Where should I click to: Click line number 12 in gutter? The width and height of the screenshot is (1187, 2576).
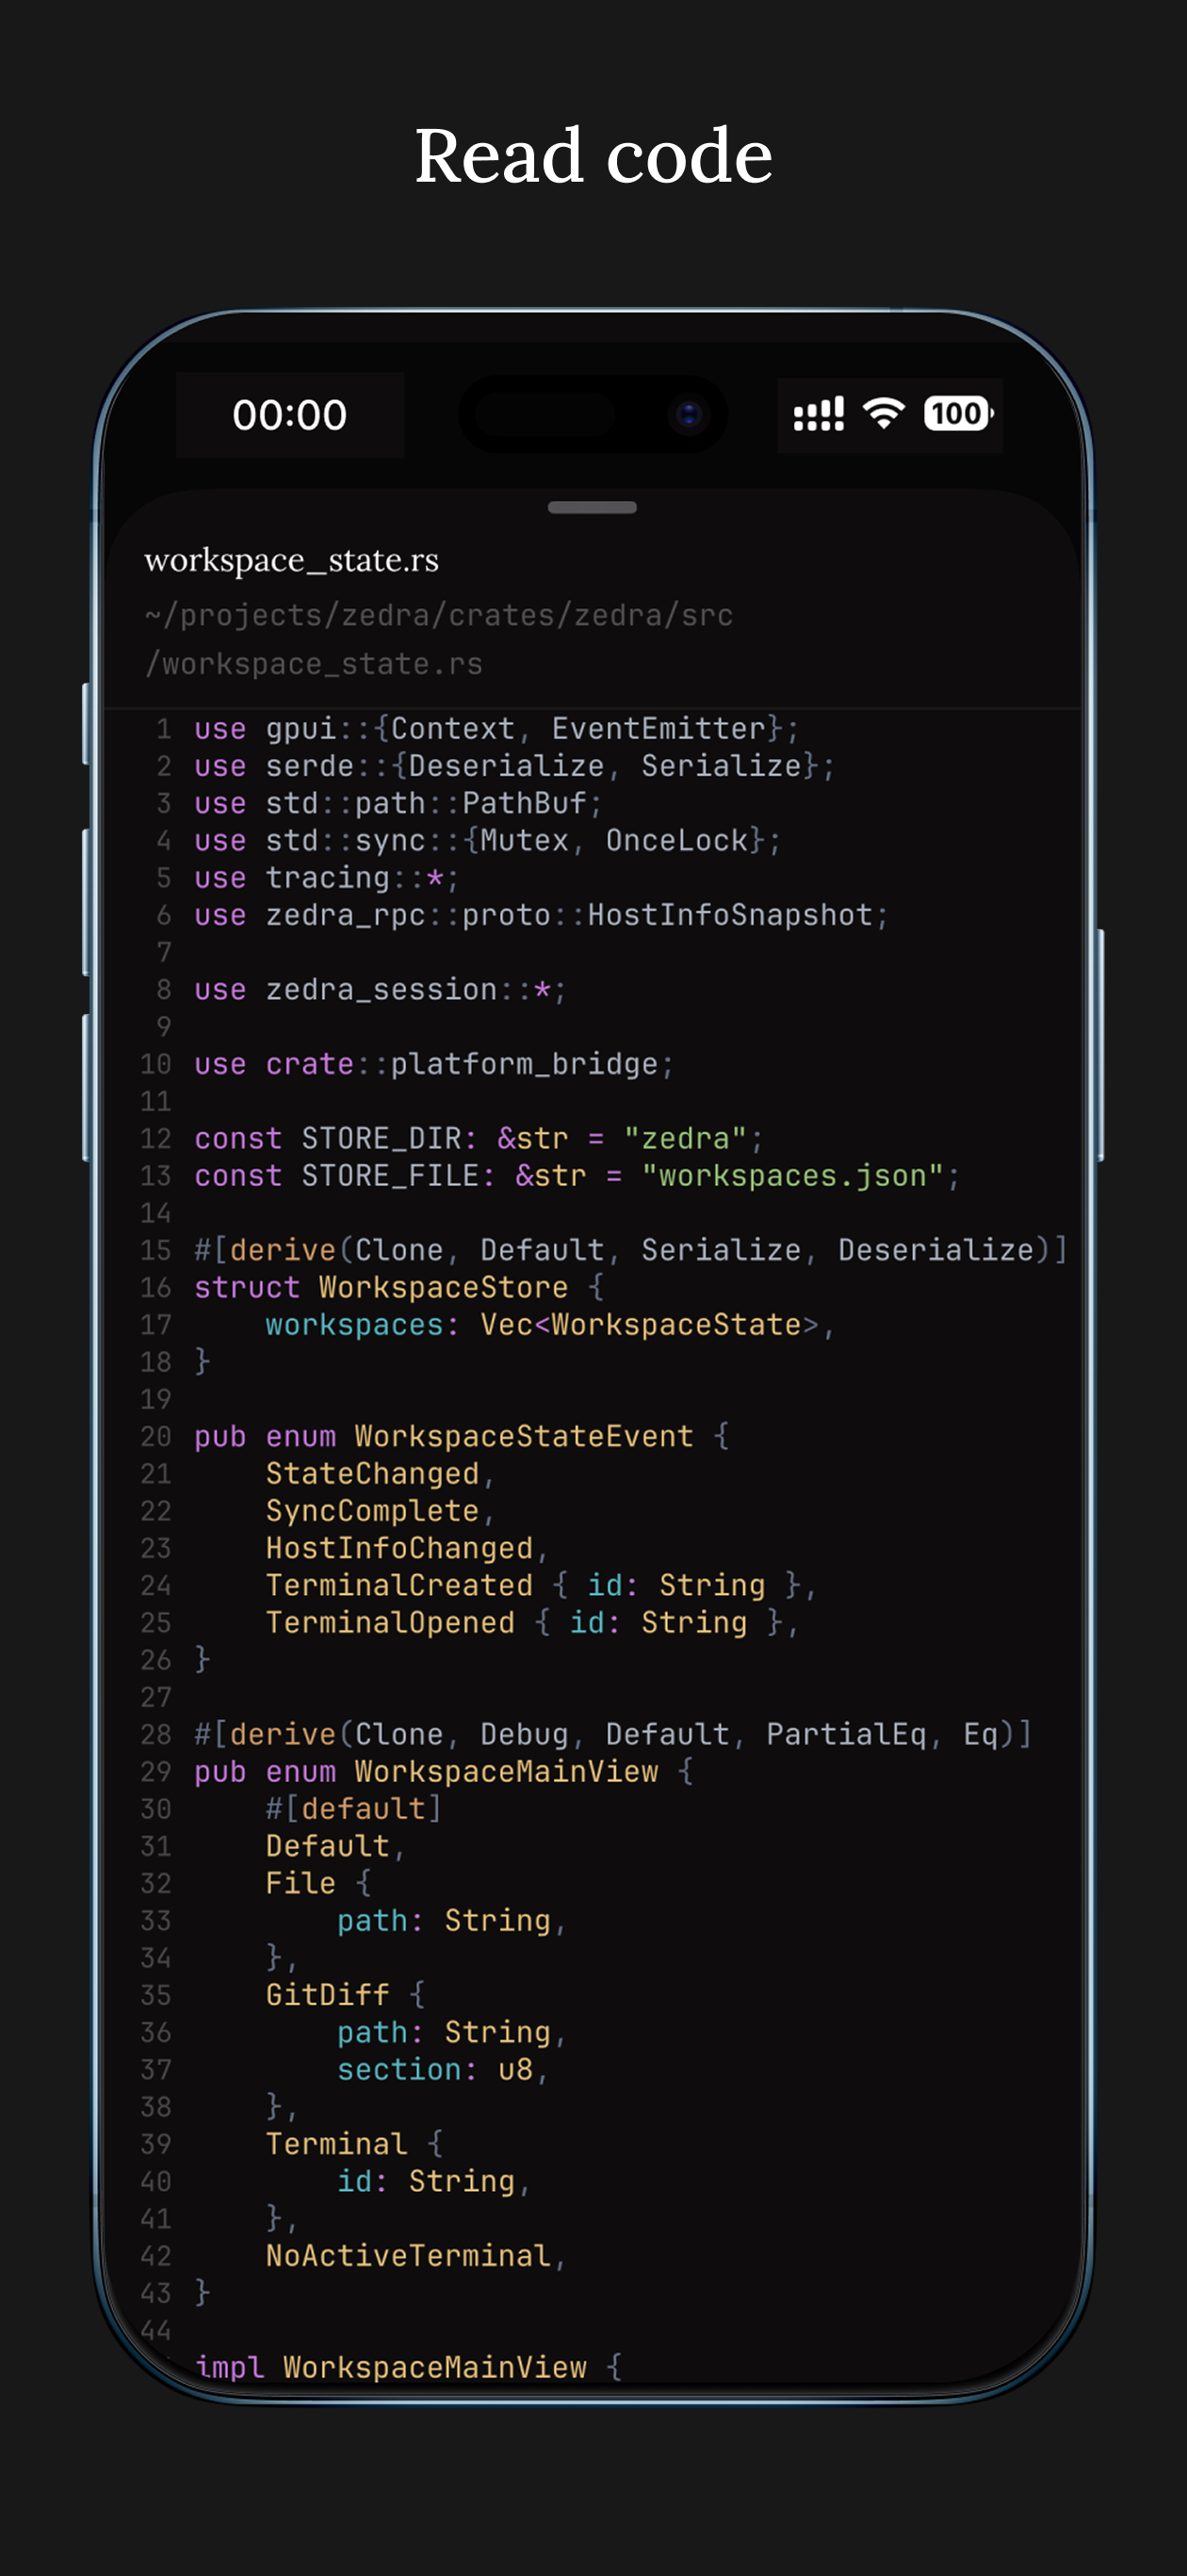click(x=156, y=1138)
